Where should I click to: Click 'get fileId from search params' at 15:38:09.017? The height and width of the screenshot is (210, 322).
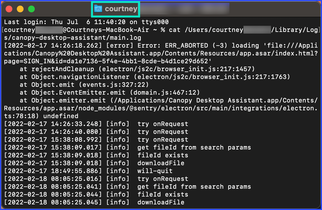194,148
